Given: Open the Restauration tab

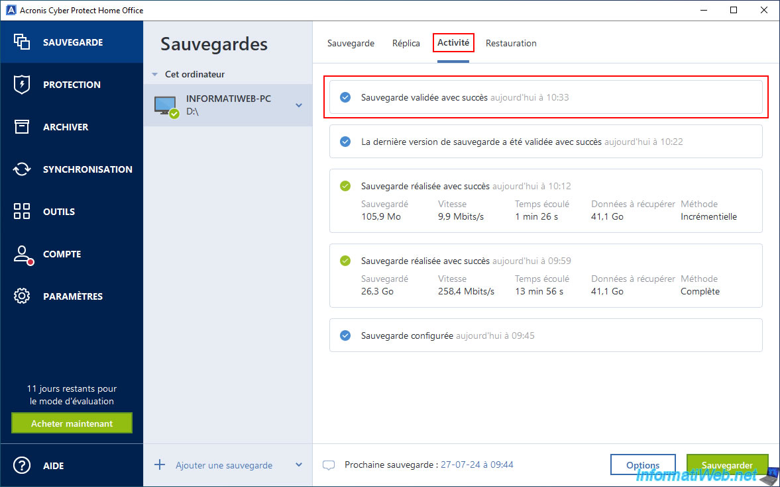Looking at the screenshot, I should [x=511, y=43].
